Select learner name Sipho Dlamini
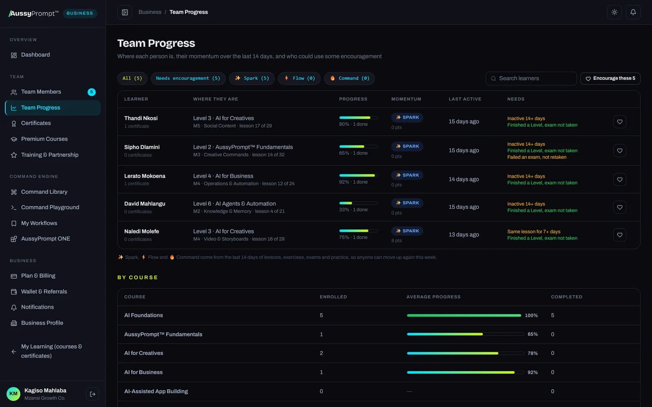The width and height of the screenshot is (652, 407). [142, 147]
